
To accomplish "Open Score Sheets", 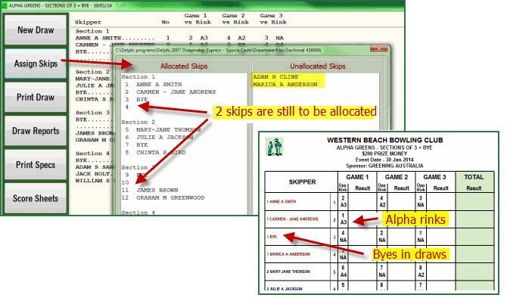I will click(x=36, y=198).
